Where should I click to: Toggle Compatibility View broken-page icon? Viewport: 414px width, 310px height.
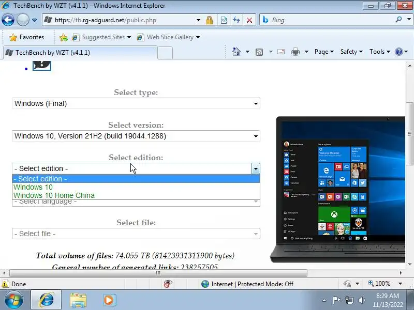(x=224, y=20)
